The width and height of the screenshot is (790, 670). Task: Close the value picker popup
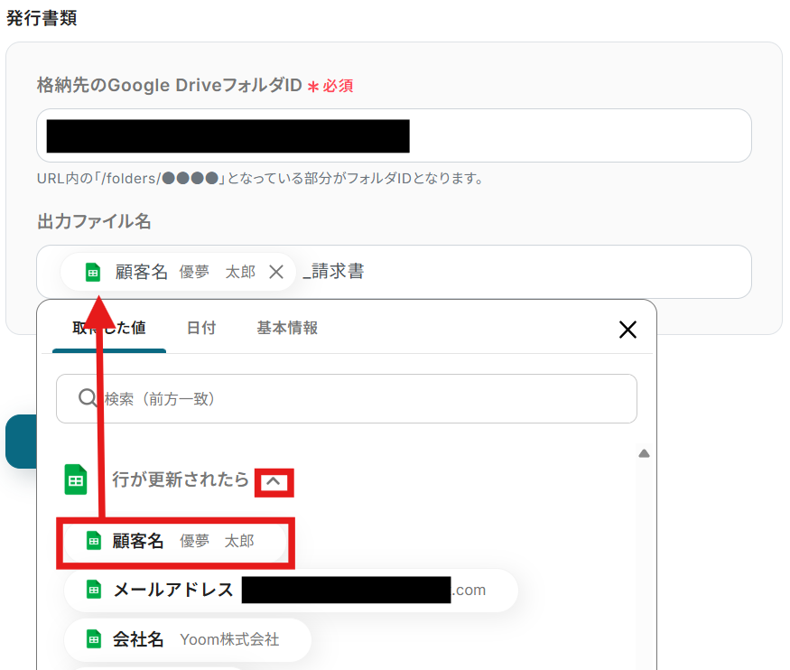pyautogui.click(x=627, y=330)
